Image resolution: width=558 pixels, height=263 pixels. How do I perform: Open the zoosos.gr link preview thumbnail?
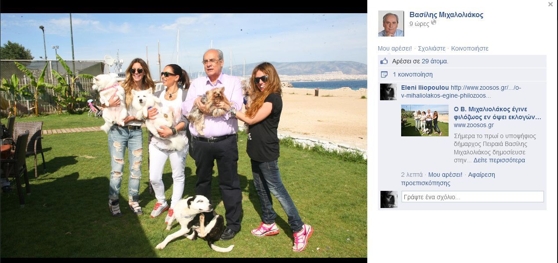point(425,121)
